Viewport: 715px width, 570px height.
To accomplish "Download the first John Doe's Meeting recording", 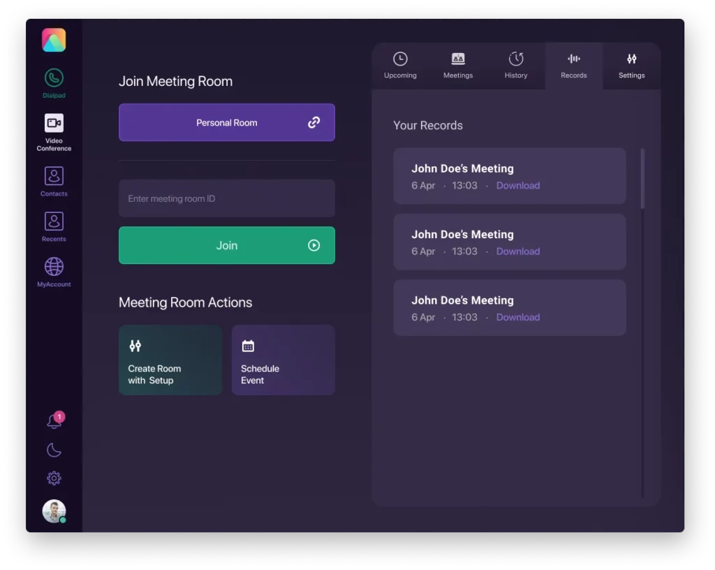I will (x=518, y=185).
